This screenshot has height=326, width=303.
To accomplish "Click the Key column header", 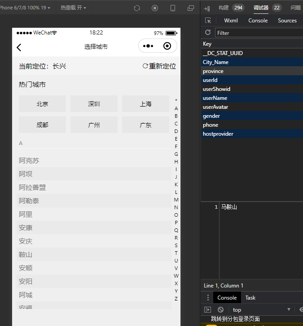I will (252, 44).
